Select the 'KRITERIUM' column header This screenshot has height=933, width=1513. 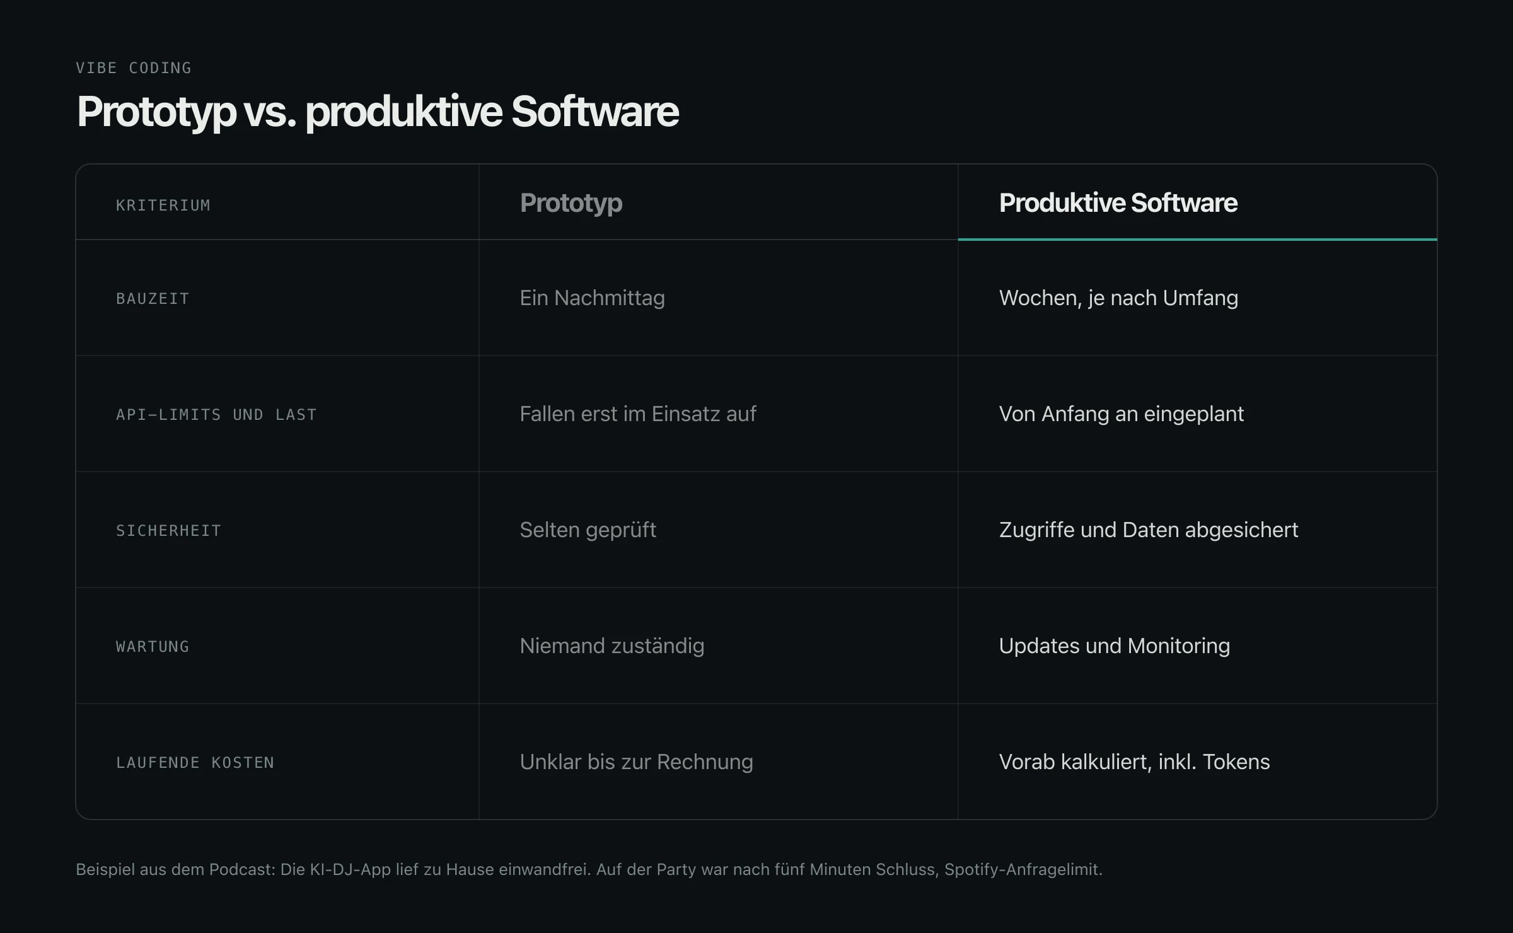(x=163, y=206)
